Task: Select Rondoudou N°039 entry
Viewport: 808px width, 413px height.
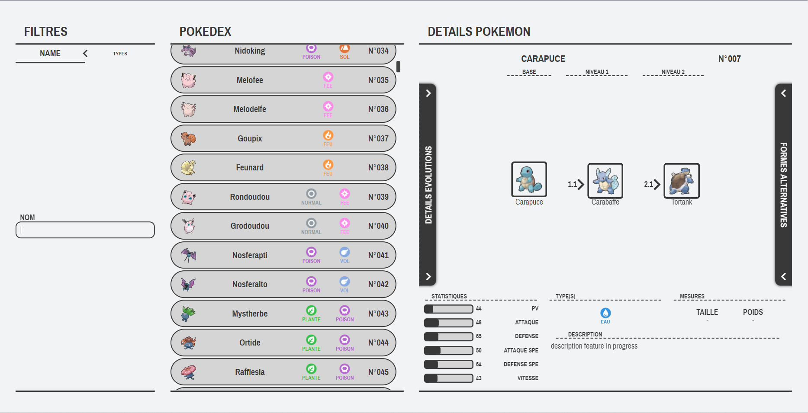Action: pyautogui.click(x=283, y=197)
